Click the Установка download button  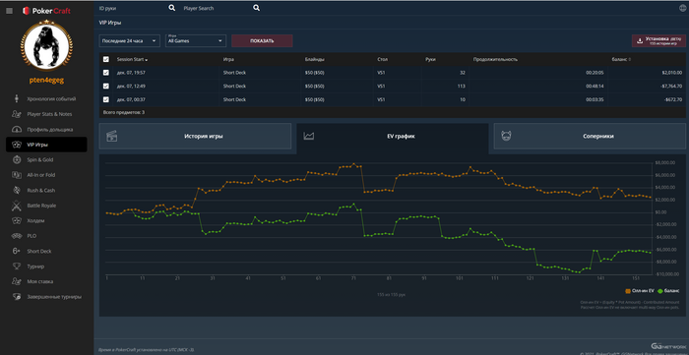tap(658, 40)
